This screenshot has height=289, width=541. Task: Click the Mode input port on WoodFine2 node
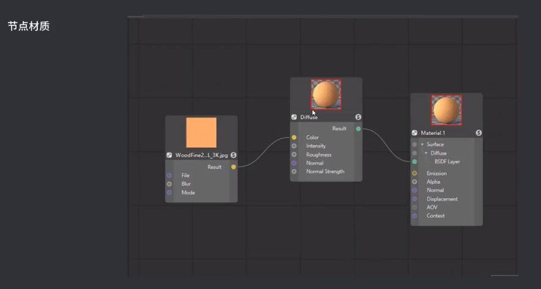pyautogui.click(x=169, y=193)
